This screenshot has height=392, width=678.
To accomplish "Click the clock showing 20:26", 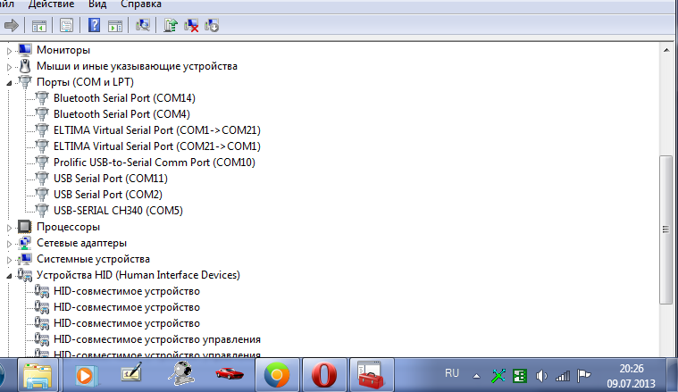I will click(632, 369).
